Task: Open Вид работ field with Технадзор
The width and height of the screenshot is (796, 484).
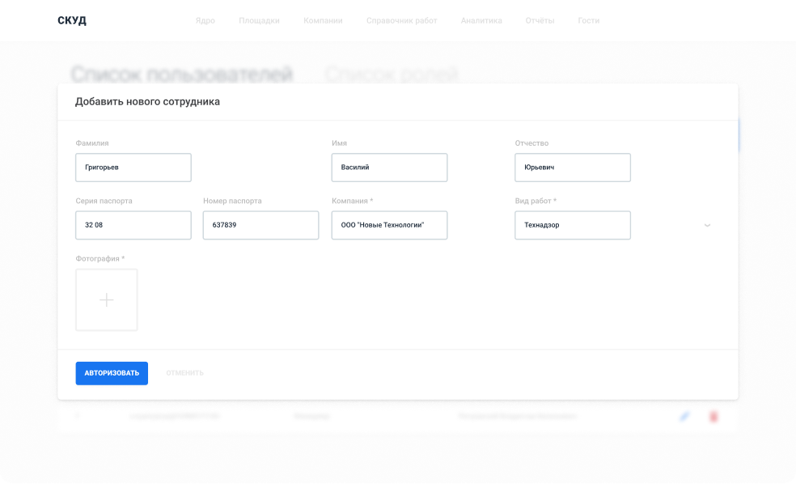Action: coord(573,225)
